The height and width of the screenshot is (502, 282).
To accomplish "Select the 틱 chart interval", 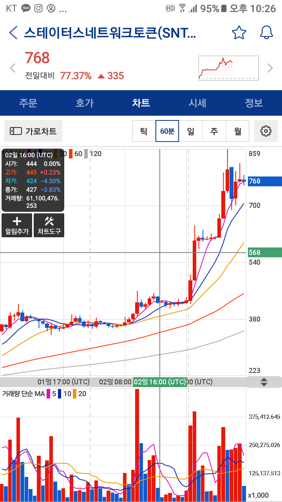I will pos(144,131).
